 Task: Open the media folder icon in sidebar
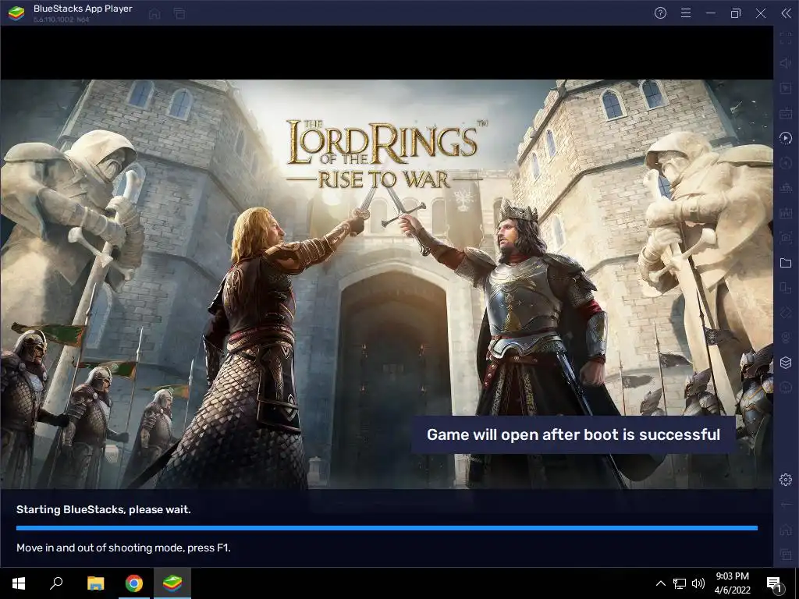point(786,263)
